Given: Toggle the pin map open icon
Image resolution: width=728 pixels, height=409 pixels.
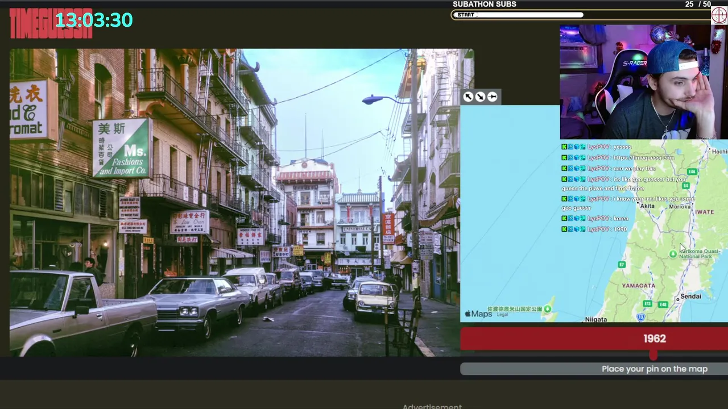Looking at the screenshot, I should [493, 97].
